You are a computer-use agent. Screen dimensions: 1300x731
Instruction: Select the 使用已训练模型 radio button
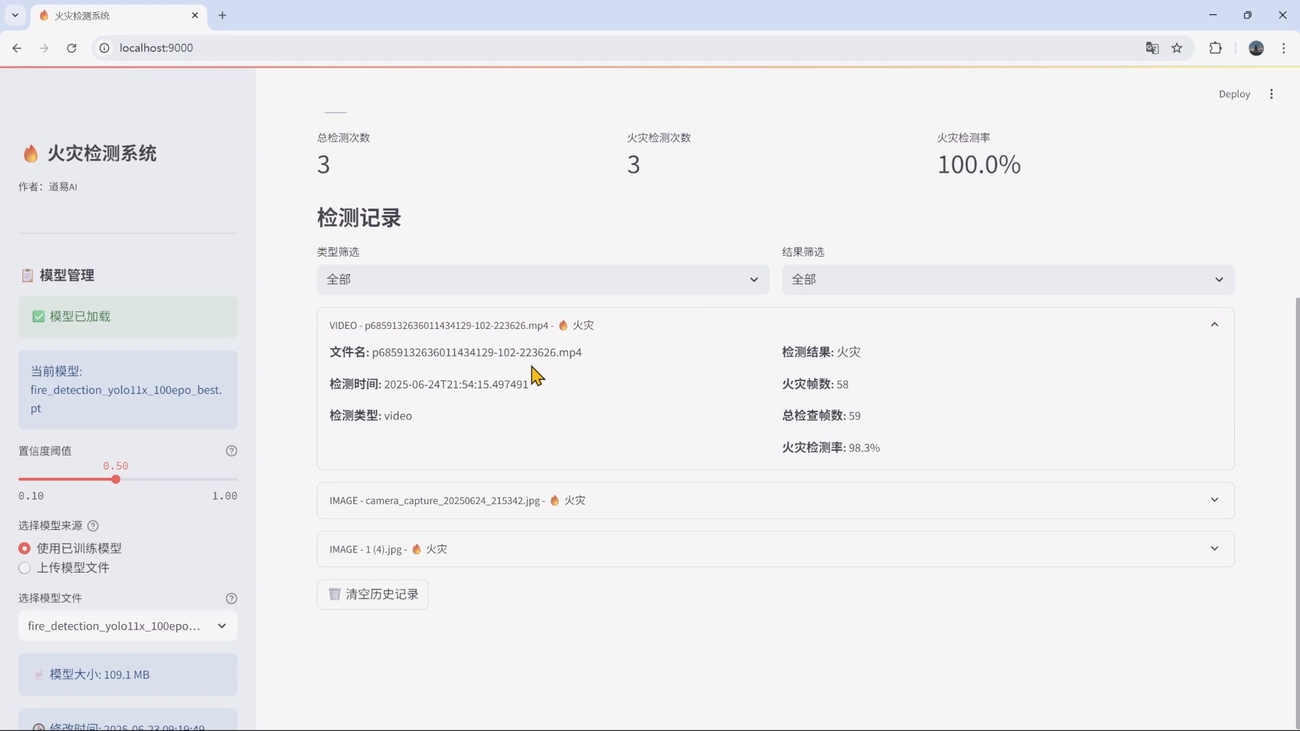[24, 548]
